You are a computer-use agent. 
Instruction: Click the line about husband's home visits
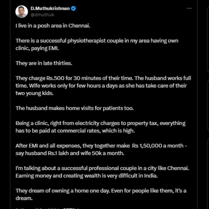pos(75,108)
